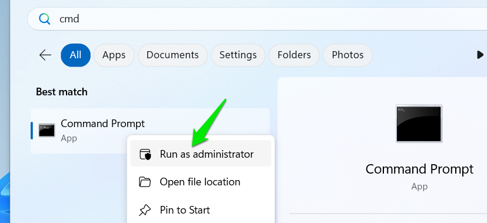
Task: Select the All filter tab
Action: (75, 55)
